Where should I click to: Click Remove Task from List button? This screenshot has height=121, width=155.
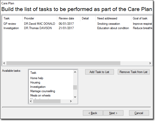[x=133, y=72]
